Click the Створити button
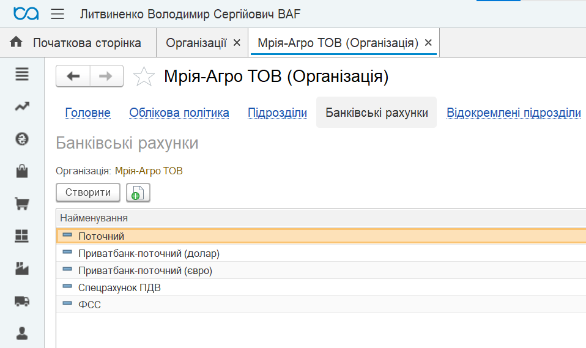Screen dimensions: 586x348 click(x=88, y=193)
